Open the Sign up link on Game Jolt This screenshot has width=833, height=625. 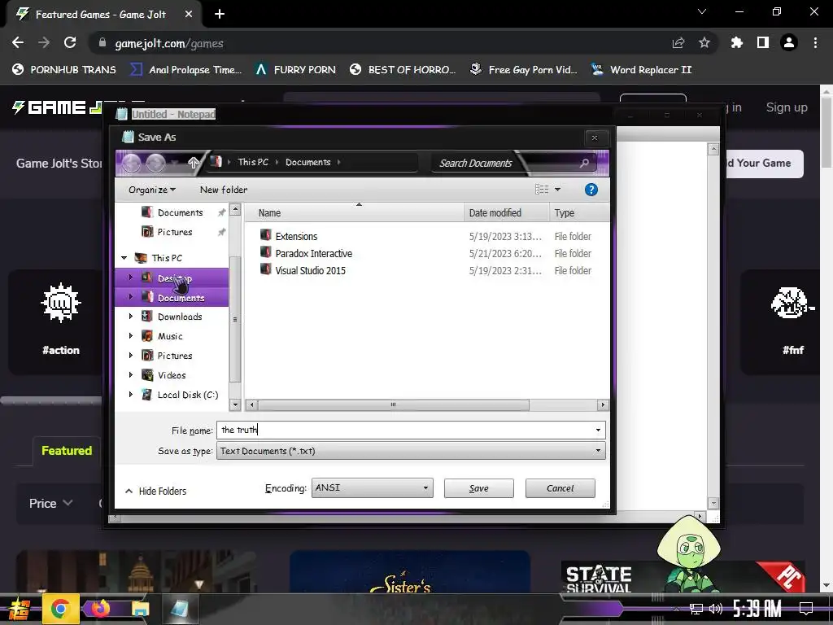click(787, 107)
